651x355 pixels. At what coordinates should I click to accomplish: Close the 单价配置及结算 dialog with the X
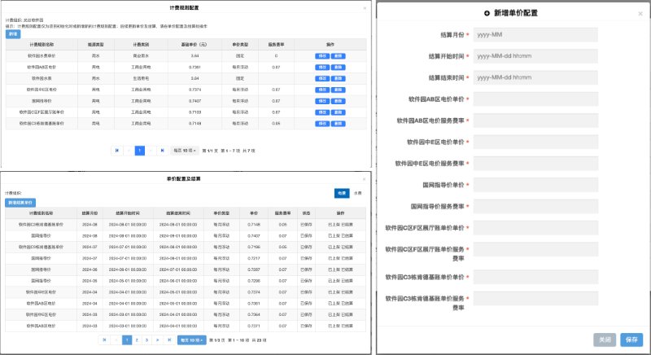click(x=363, y=177)
